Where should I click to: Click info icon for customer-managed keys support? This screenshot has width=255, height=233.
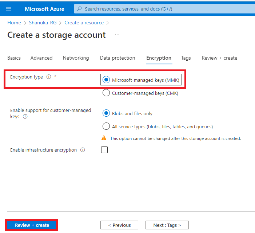pyautogui.click(x=25, y=117)
